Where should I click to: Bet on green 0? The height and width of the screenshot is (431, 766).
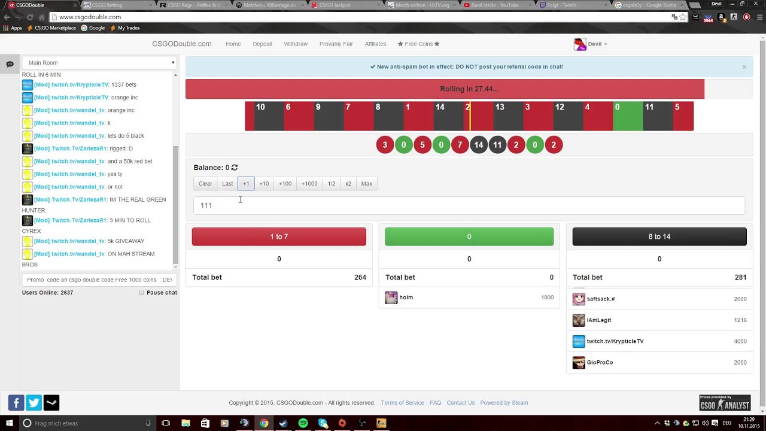(x=469, y=236)
